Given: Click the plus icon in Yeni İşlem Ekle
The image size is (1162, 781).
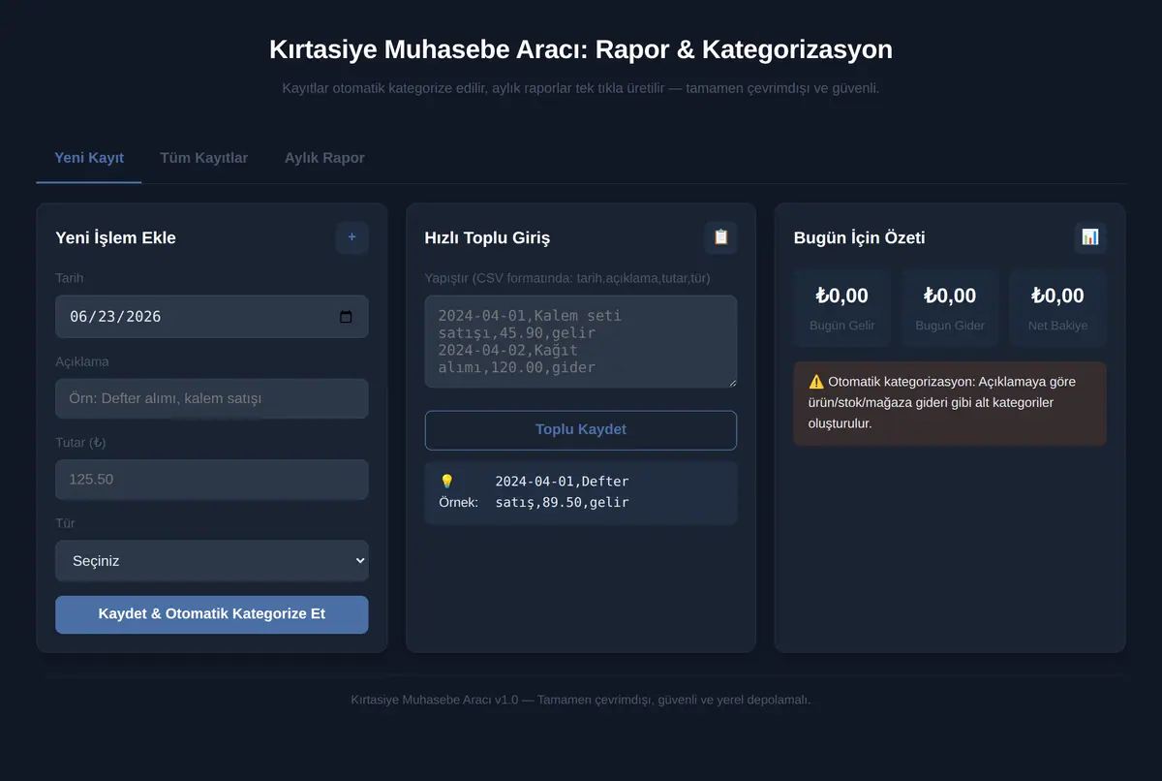Looking at the screenshot, I should (x=352, y=237).
